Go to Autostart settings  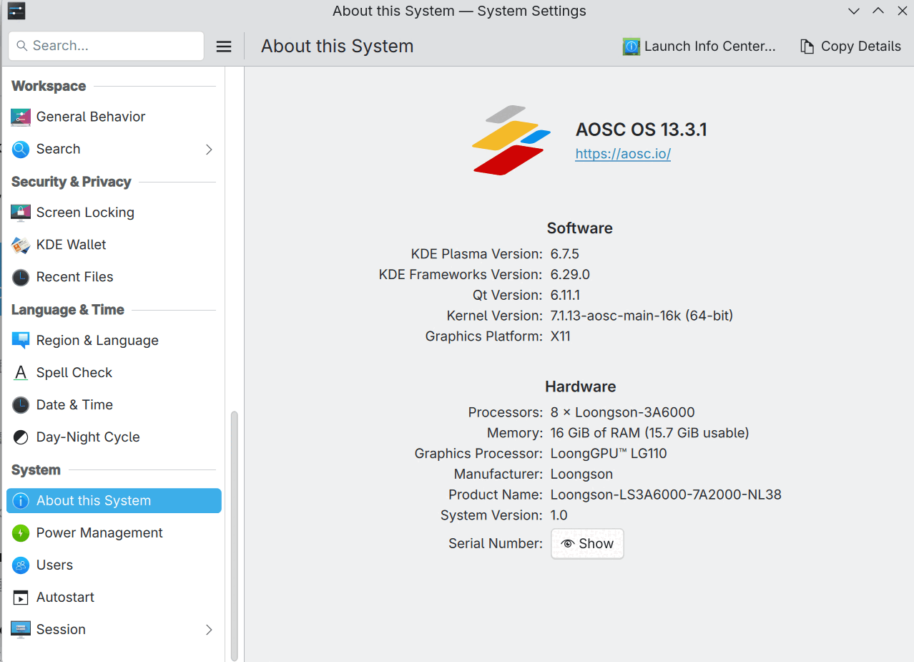coord(114,598)
